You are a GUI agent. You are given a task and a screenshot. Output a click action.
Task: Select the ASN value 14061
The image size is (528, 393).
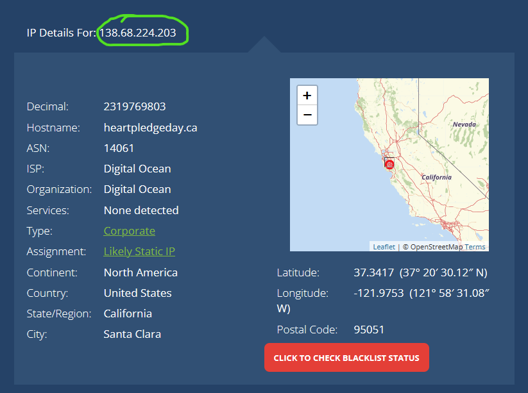119,148
